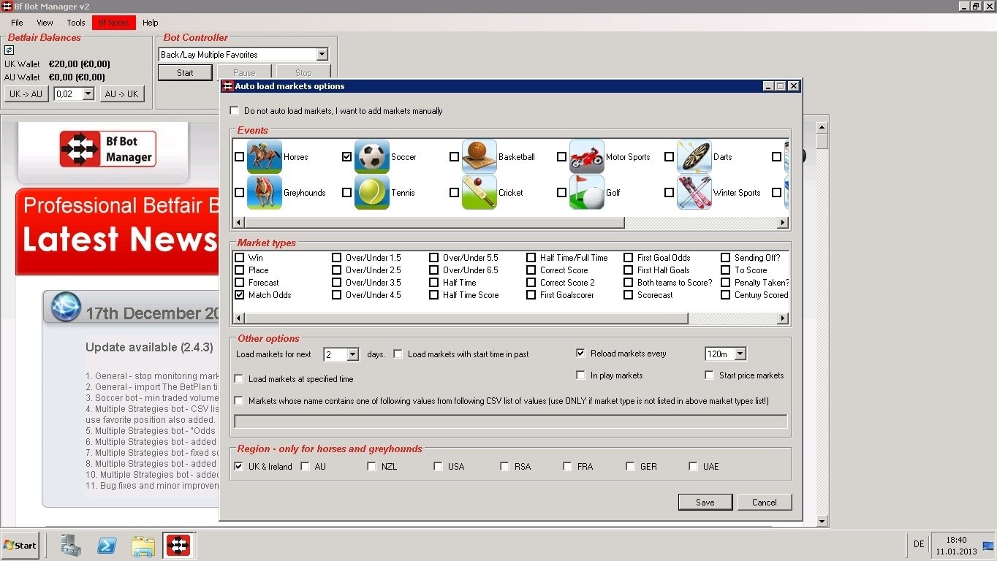Uncheck the Match Odds market type

[240, 295]
